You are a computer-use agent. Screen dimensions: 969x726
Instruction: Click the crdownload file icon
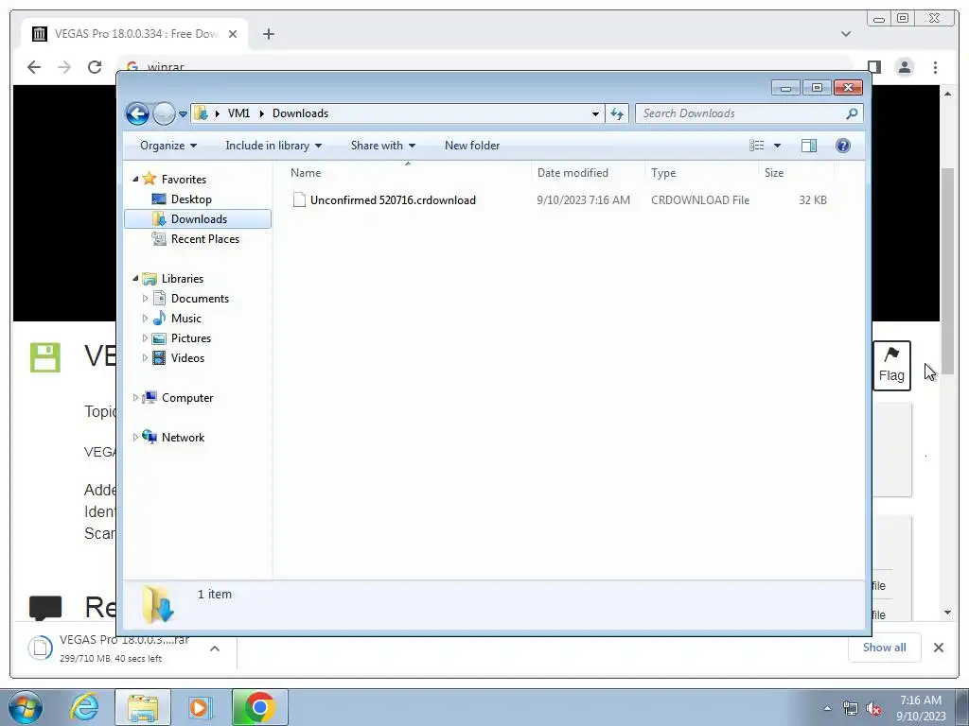[x=299, y=200]
